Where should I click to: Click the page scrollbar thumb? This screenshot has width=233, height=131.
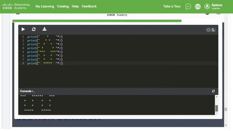tap(226, 109)
